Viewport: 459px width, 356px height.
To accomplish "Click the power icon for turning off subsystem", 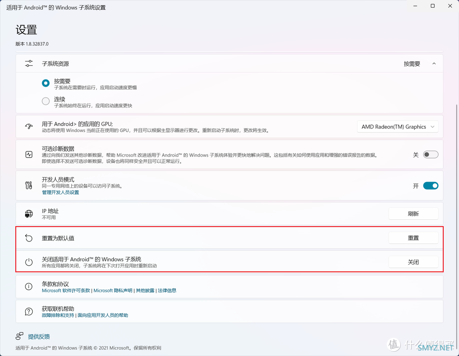I will pyautogui.click(x=29, y=262).
